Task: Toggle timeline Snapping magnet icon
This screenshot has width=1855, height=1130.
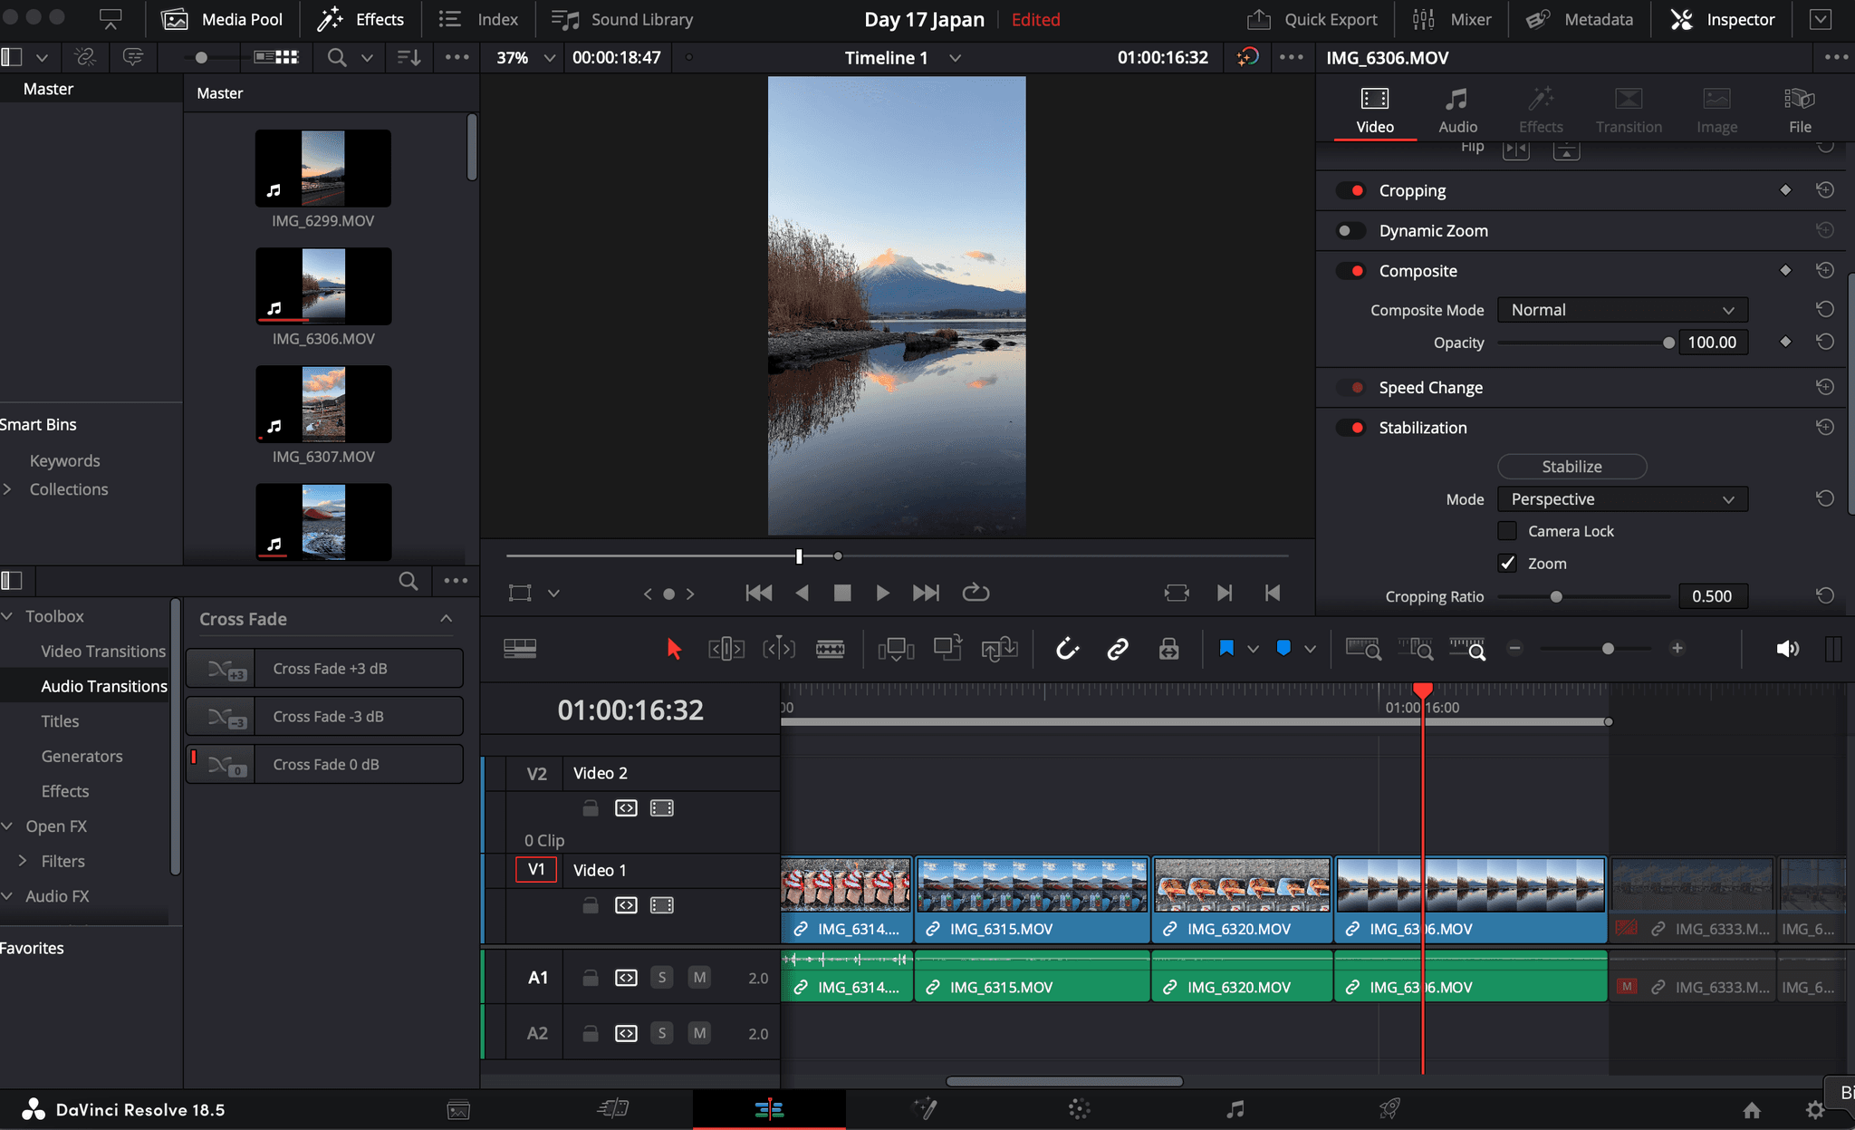Action: [1068, 649]
